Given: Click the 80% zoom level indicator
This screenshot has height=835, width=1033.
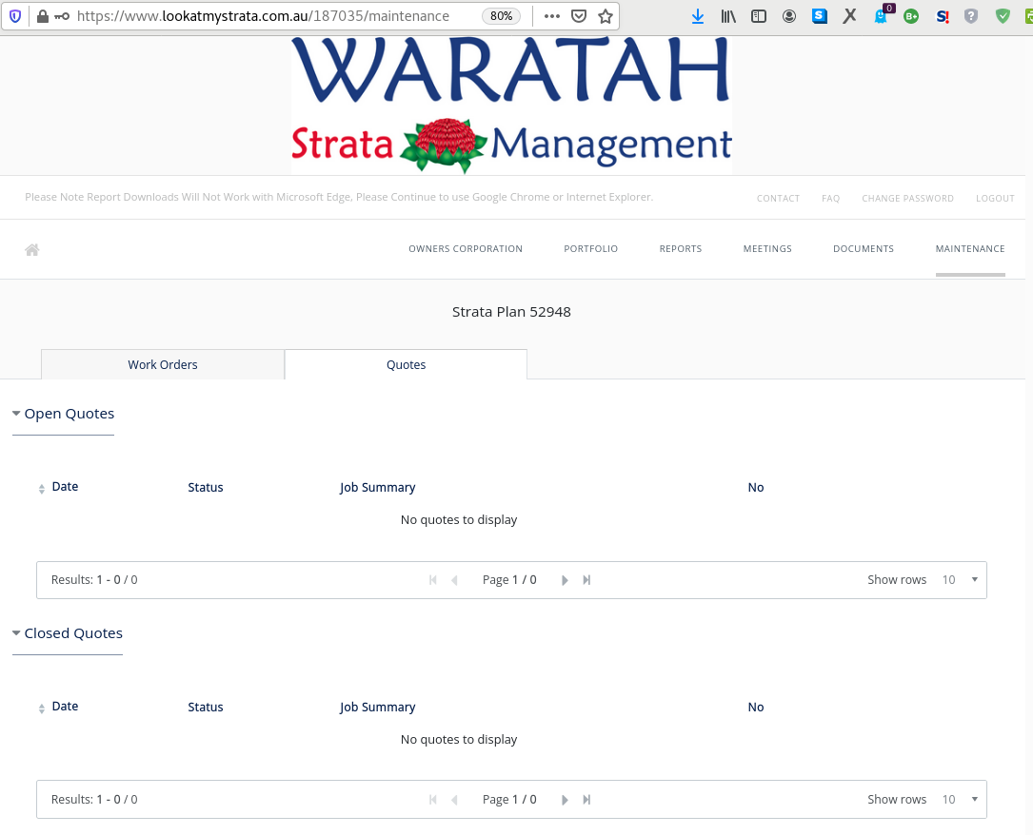Looking at the screenshot, I should (x=502, y=16).
